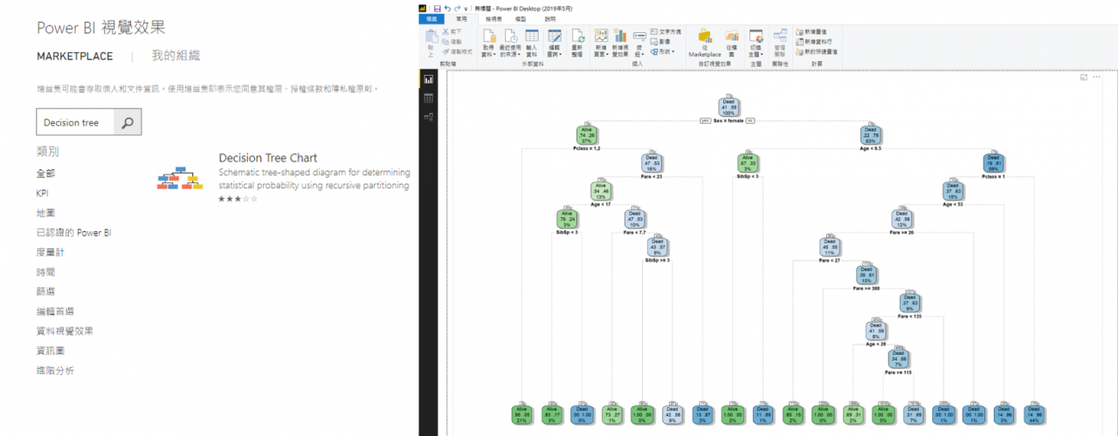
Task: Open the visual's more options ellipsis
Action: [1096, 77]
